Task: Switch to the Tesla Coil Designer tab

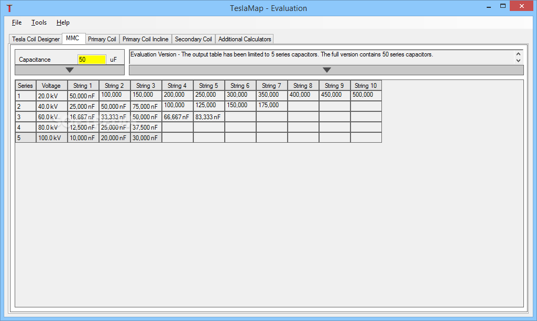Action: point(36,39)
